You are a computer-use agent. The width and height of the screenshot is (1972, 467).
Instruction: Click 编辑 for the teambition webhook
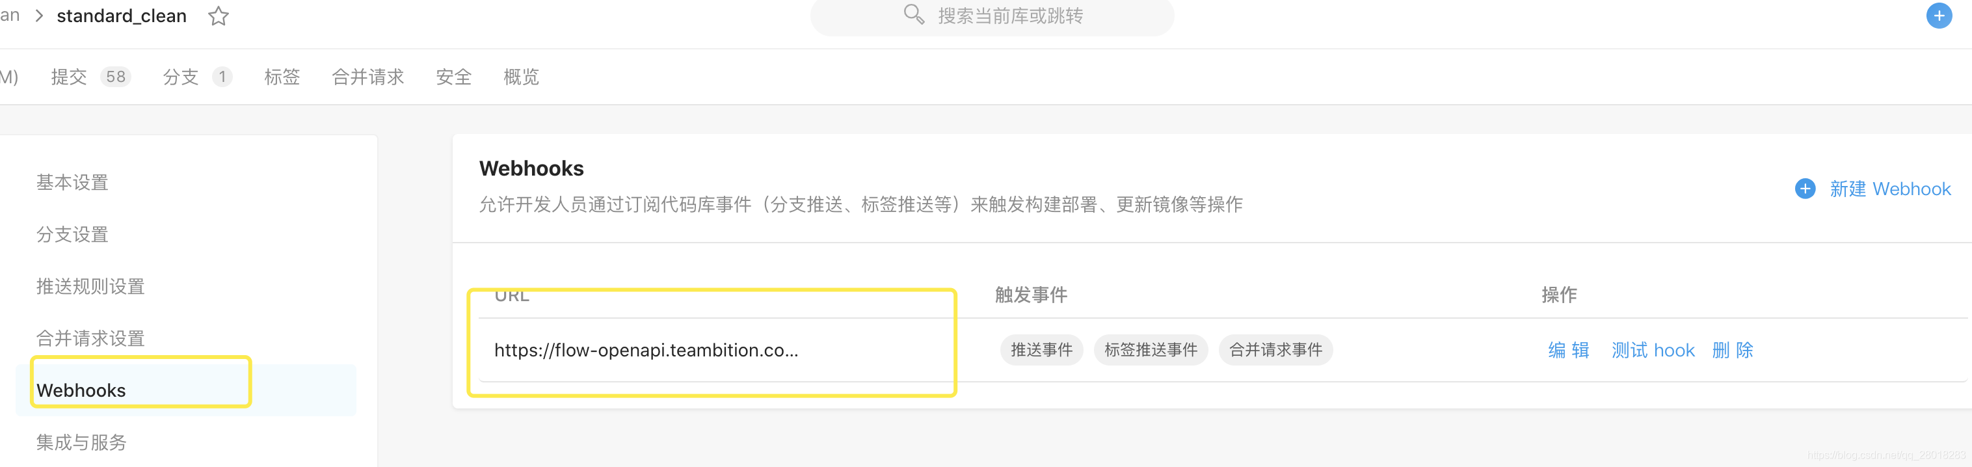(1568, 351)
